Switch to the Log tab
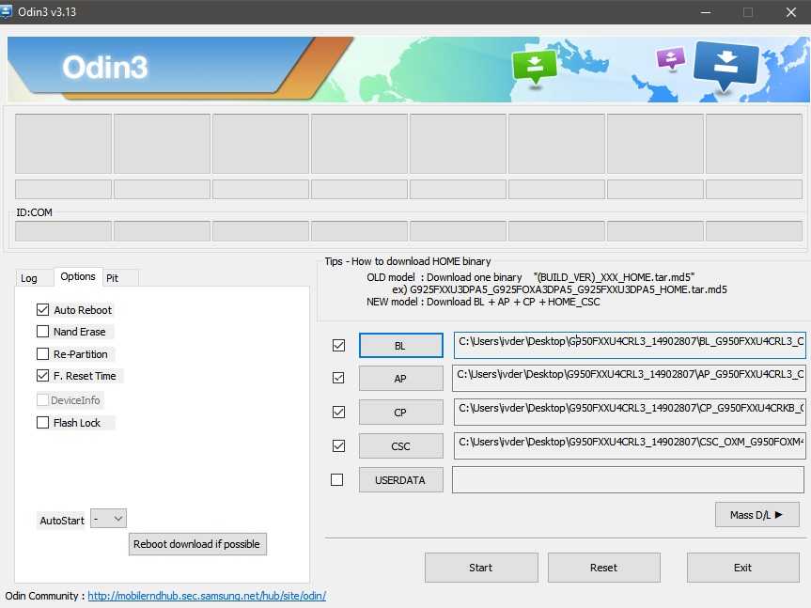The width and height of the screenshot is (811, 608). click(29, 278)
